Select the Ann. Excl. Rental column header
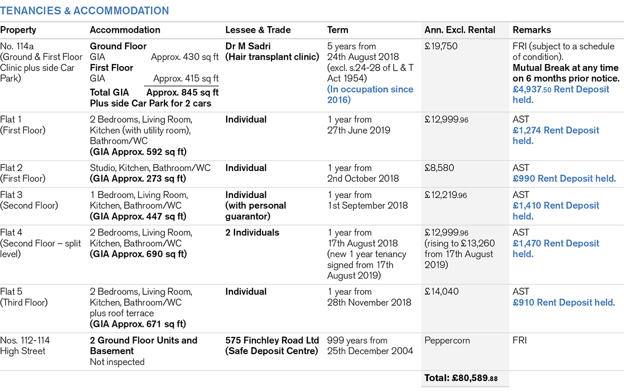This screenshot has height=392, width=624. [x=460, y=30]
